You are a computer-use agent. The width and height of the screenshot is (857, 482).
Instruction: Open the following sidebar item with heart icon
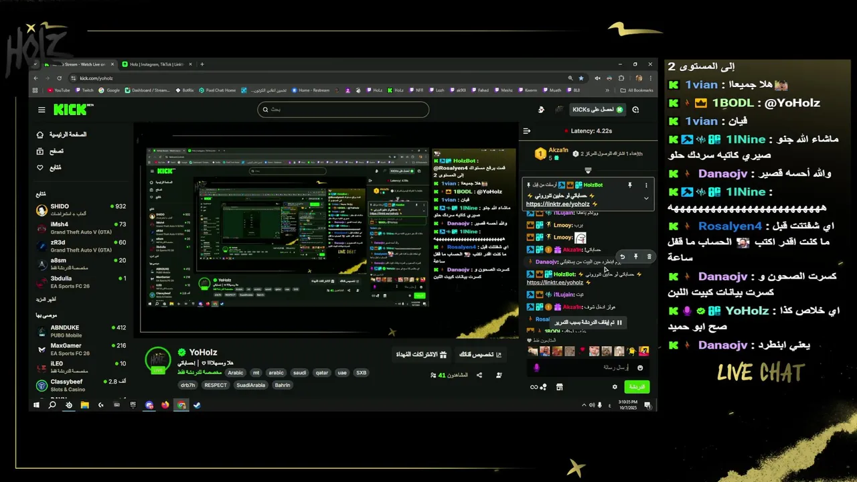(49, 167)
